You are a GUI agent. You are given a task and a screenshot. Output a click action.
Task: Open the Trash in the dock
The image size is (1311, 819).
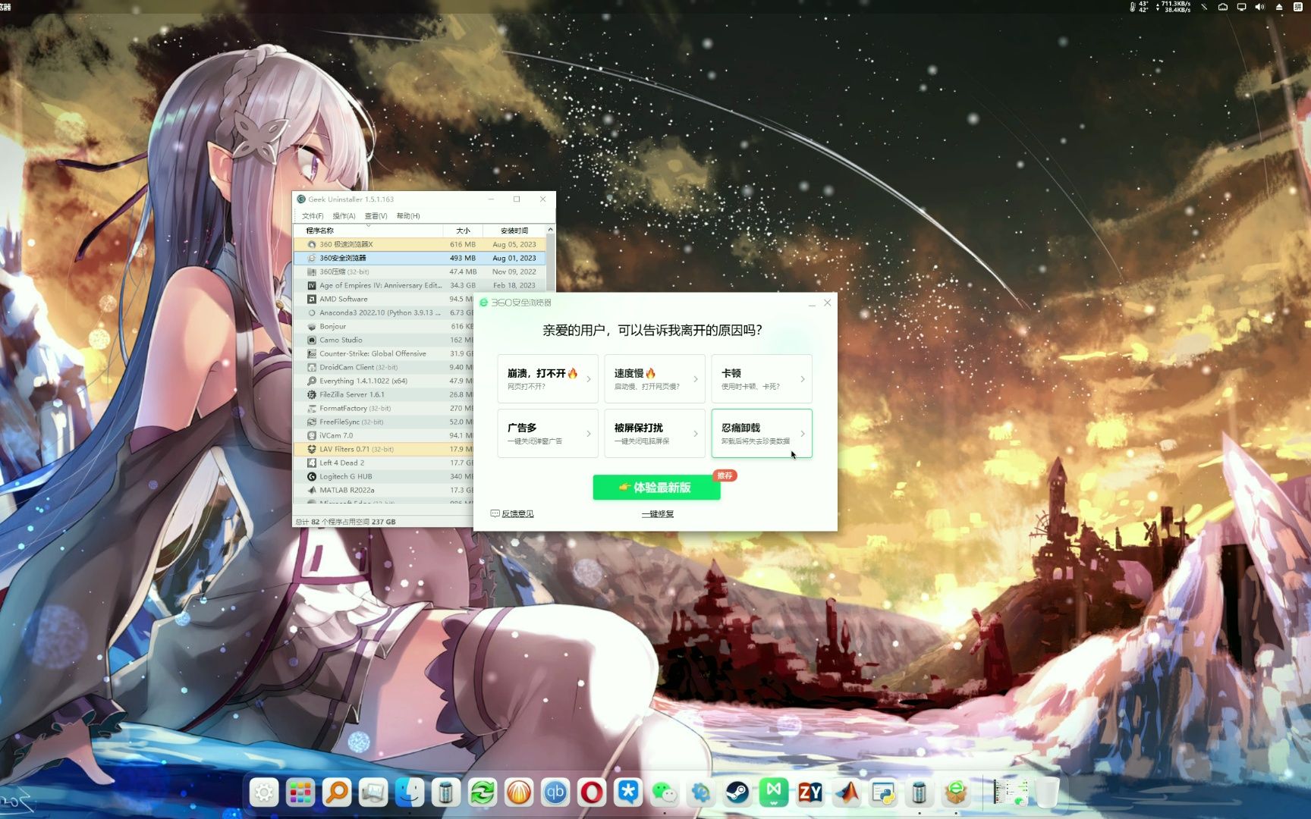pos(1047,793)
